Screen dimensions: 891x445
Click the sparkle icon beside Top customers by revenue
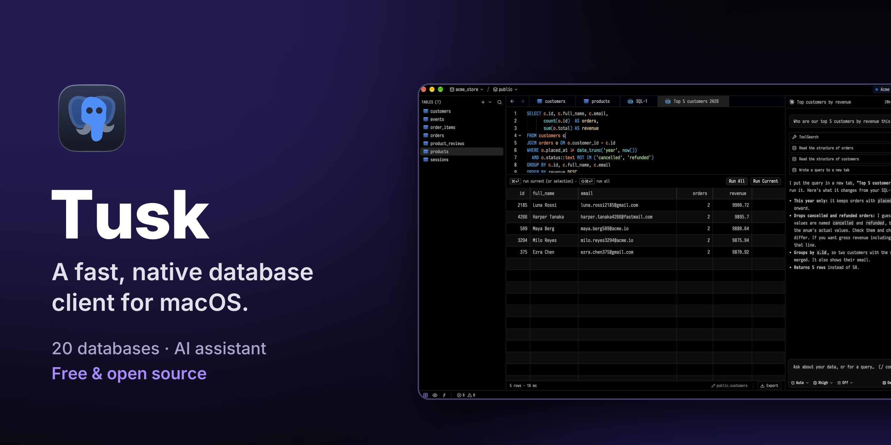[x=792, y=102]
